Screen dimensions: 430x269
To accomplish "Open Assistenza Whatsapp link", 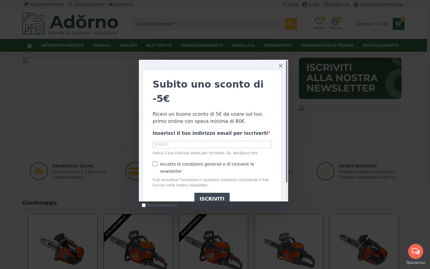I will tap(378, 4).
